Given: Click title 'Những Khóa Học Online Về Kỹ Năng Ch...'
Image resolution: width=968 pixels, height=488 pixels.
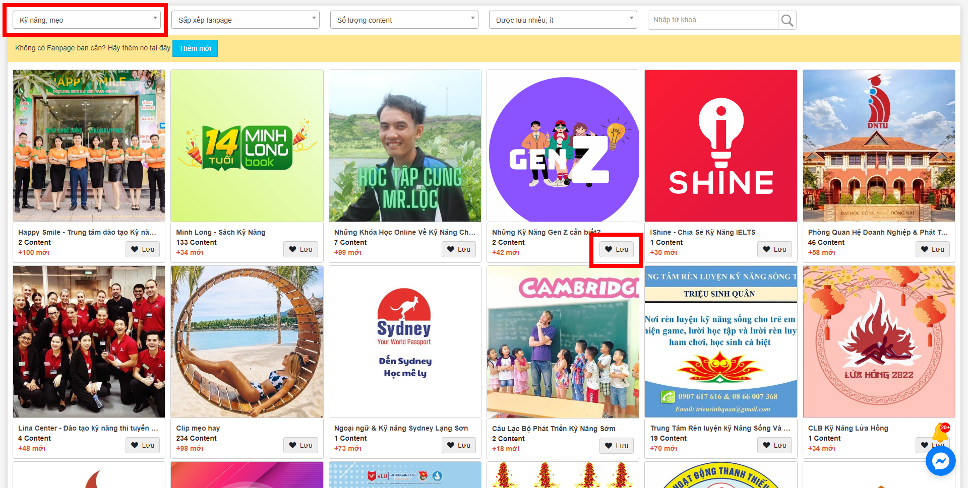Looking at the screenshot, I should [x=405, y=232].
